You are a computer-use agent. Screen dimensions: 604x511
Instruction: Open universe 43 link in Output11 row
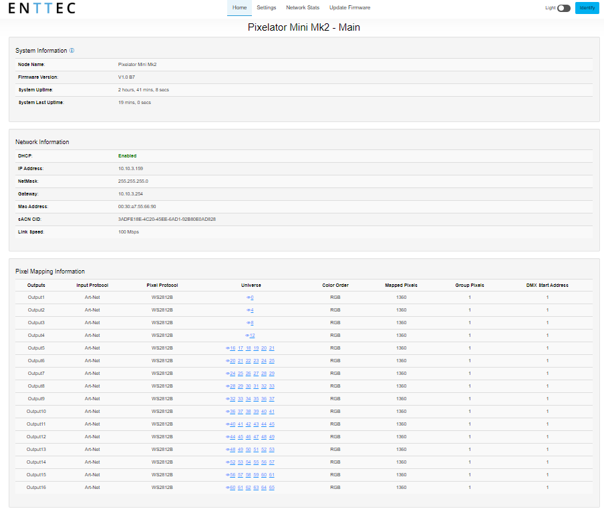click(x=256, y=424)
